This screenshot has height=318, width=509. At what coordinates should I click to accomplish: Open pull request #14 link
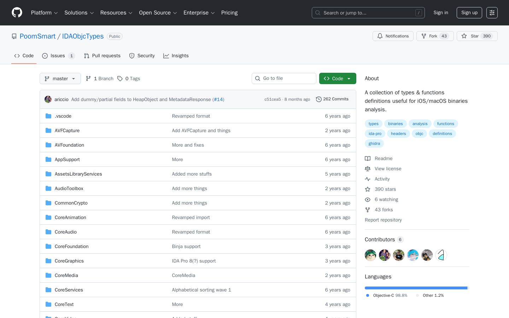coord(218,99)
